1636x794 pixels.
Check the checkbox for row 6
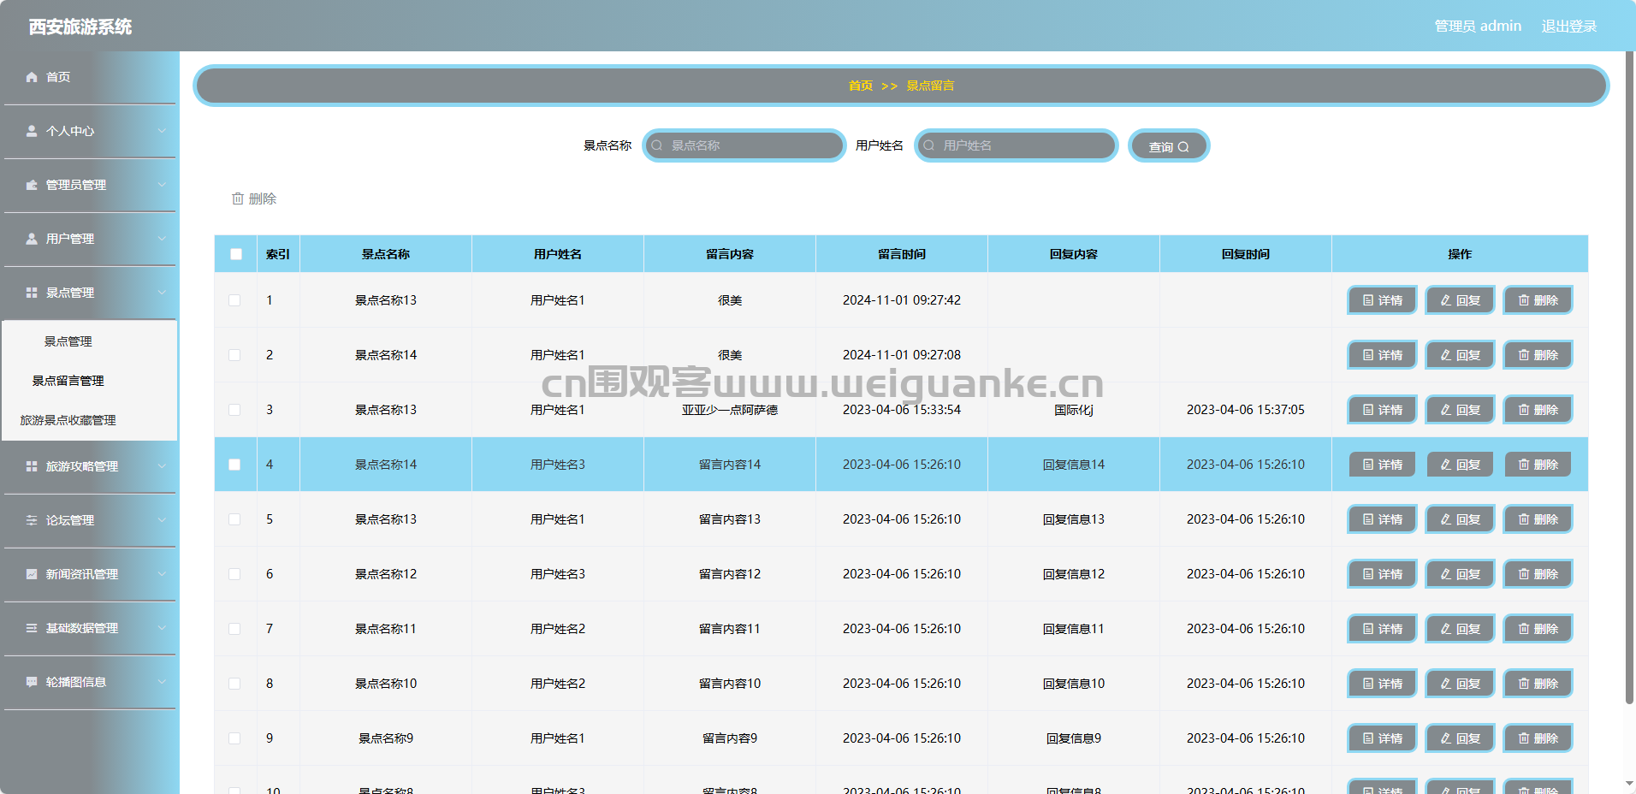[x=234, y=574]
